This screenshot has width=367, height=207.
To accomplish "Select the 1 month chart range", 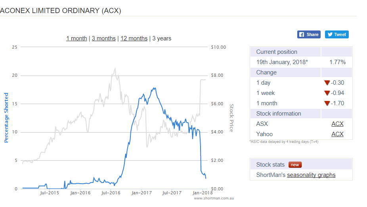I will tap(76, 38).
